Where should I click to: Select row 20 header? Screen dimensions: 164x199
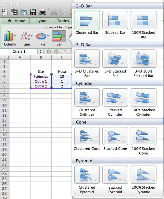click(5, 154)
